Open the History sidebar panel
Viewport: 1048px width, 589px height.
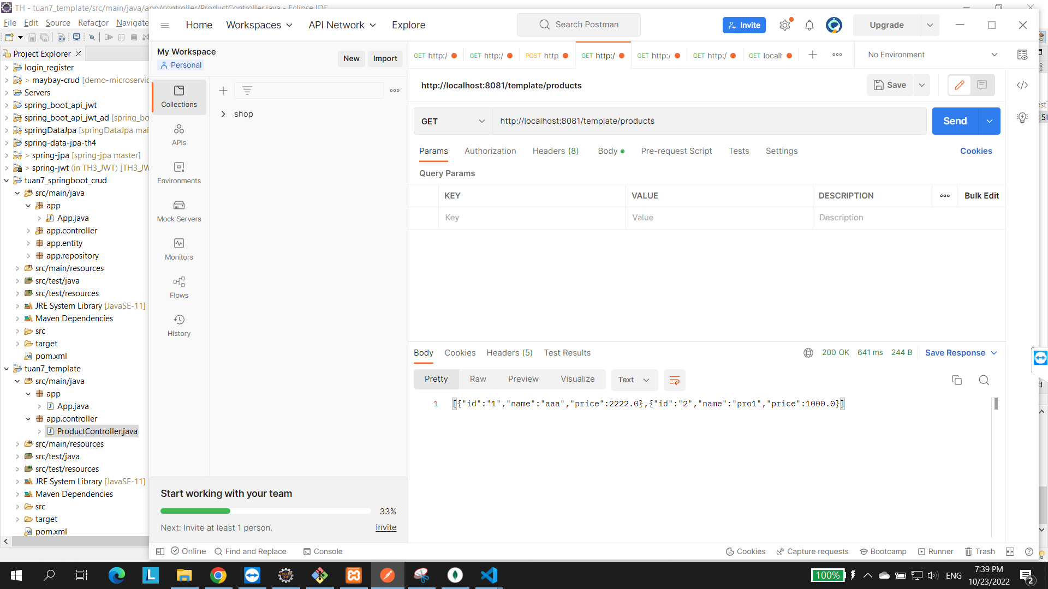coord(179,325)
